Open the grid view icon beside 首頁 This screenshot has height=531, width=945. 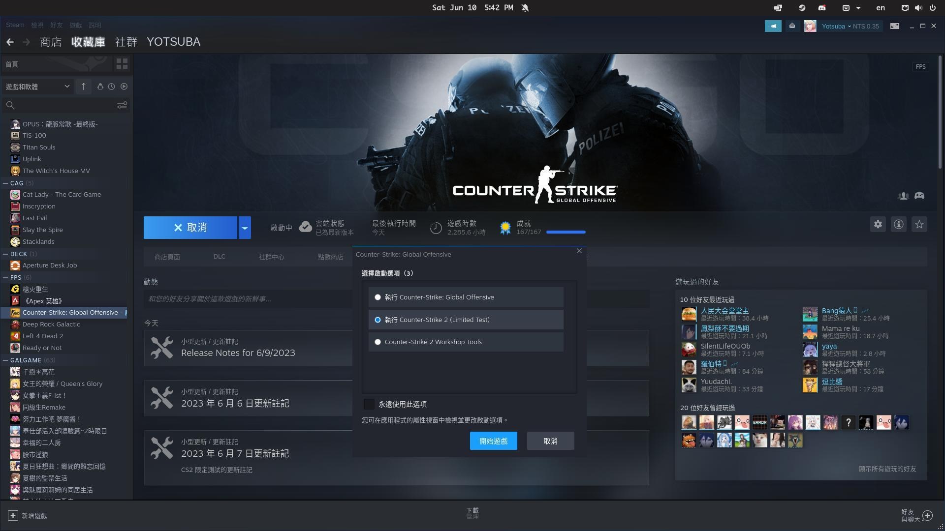tap(122, 64)
